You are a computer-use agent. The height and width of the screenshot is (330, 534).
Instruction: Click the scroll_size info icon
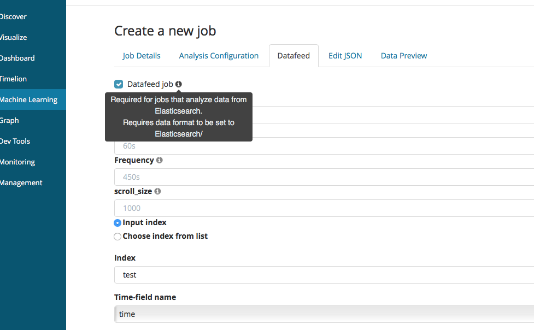(157, 192)
